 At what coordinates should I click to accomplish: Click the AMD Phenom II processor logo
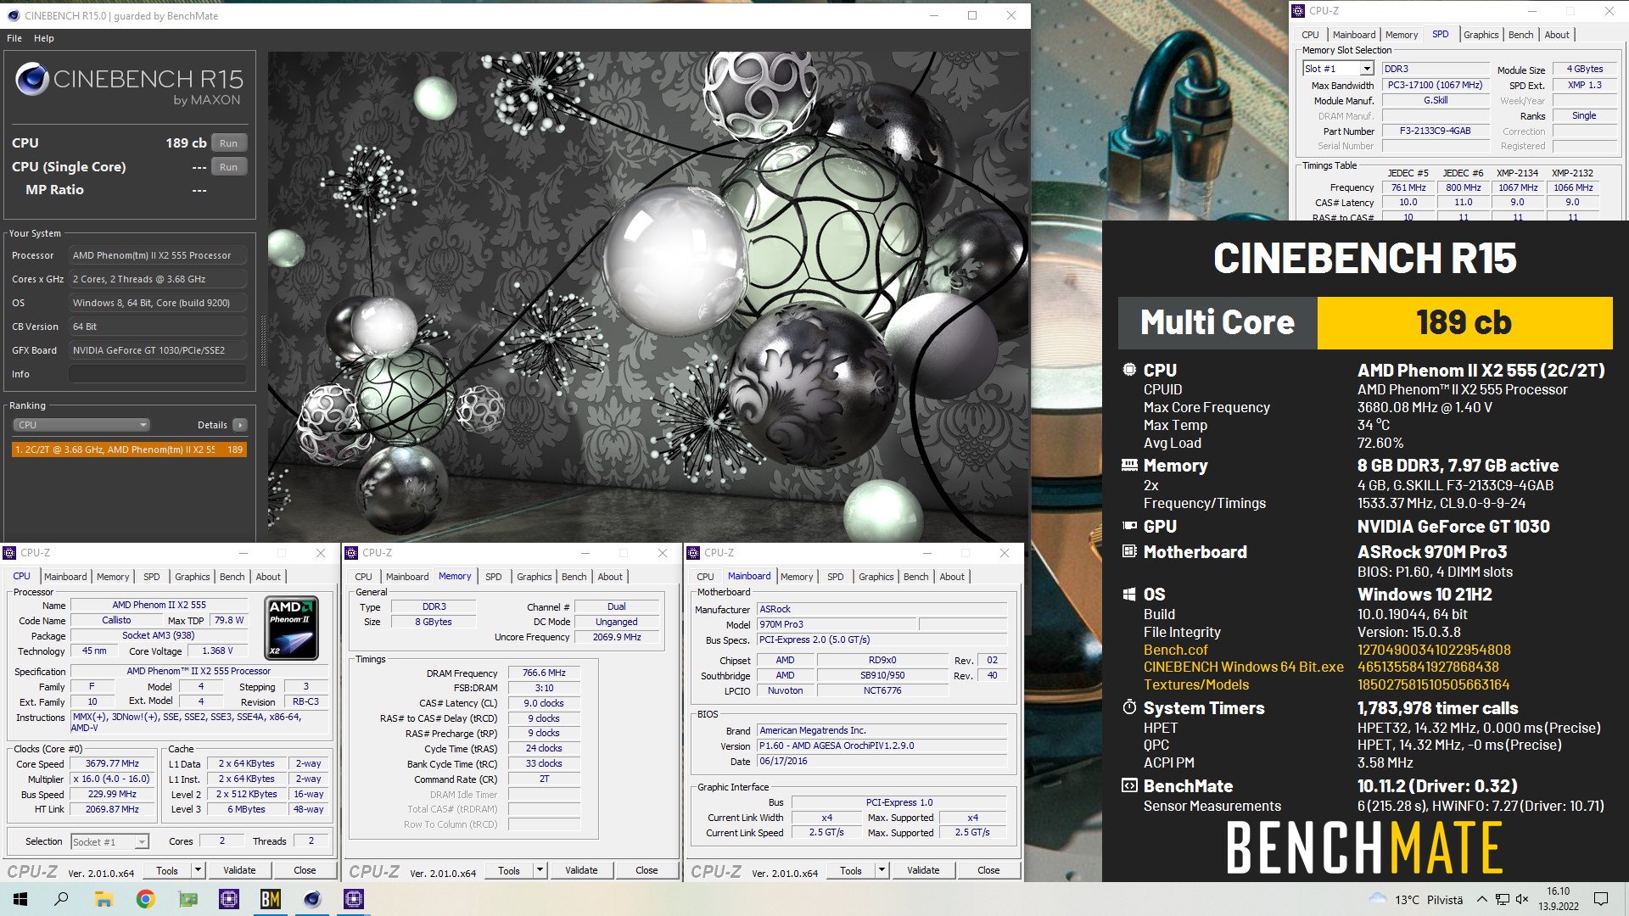tap(292, 628)
